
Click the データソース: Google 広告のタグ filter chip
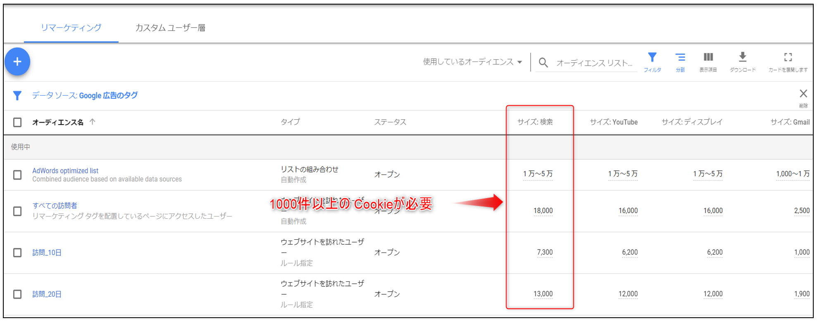[x=85, y=95]
